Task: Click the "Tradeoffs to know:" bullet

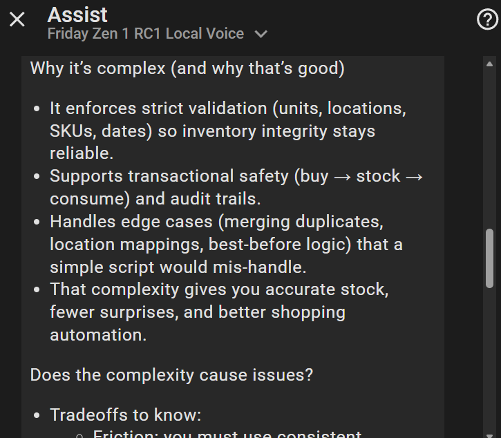Action: pos(125,415)
